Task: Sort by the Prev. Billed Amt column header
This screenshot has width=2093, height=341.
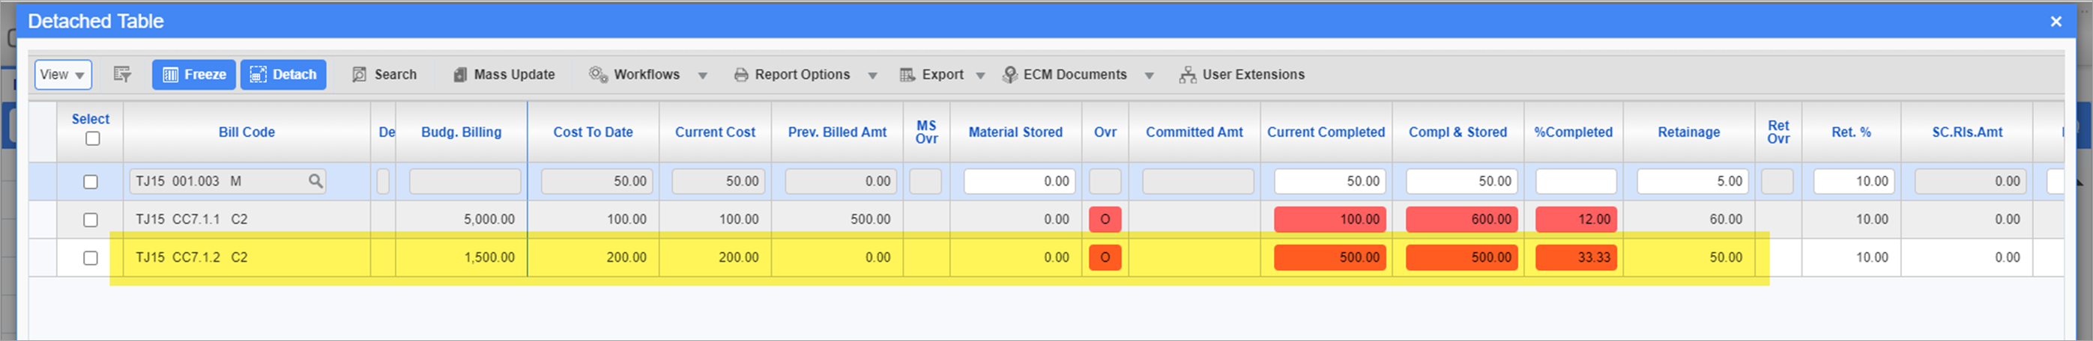Action: [837, 132]
